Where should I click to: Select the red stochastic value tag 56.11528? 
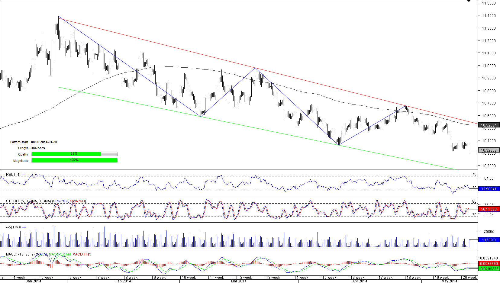point(489,209)
